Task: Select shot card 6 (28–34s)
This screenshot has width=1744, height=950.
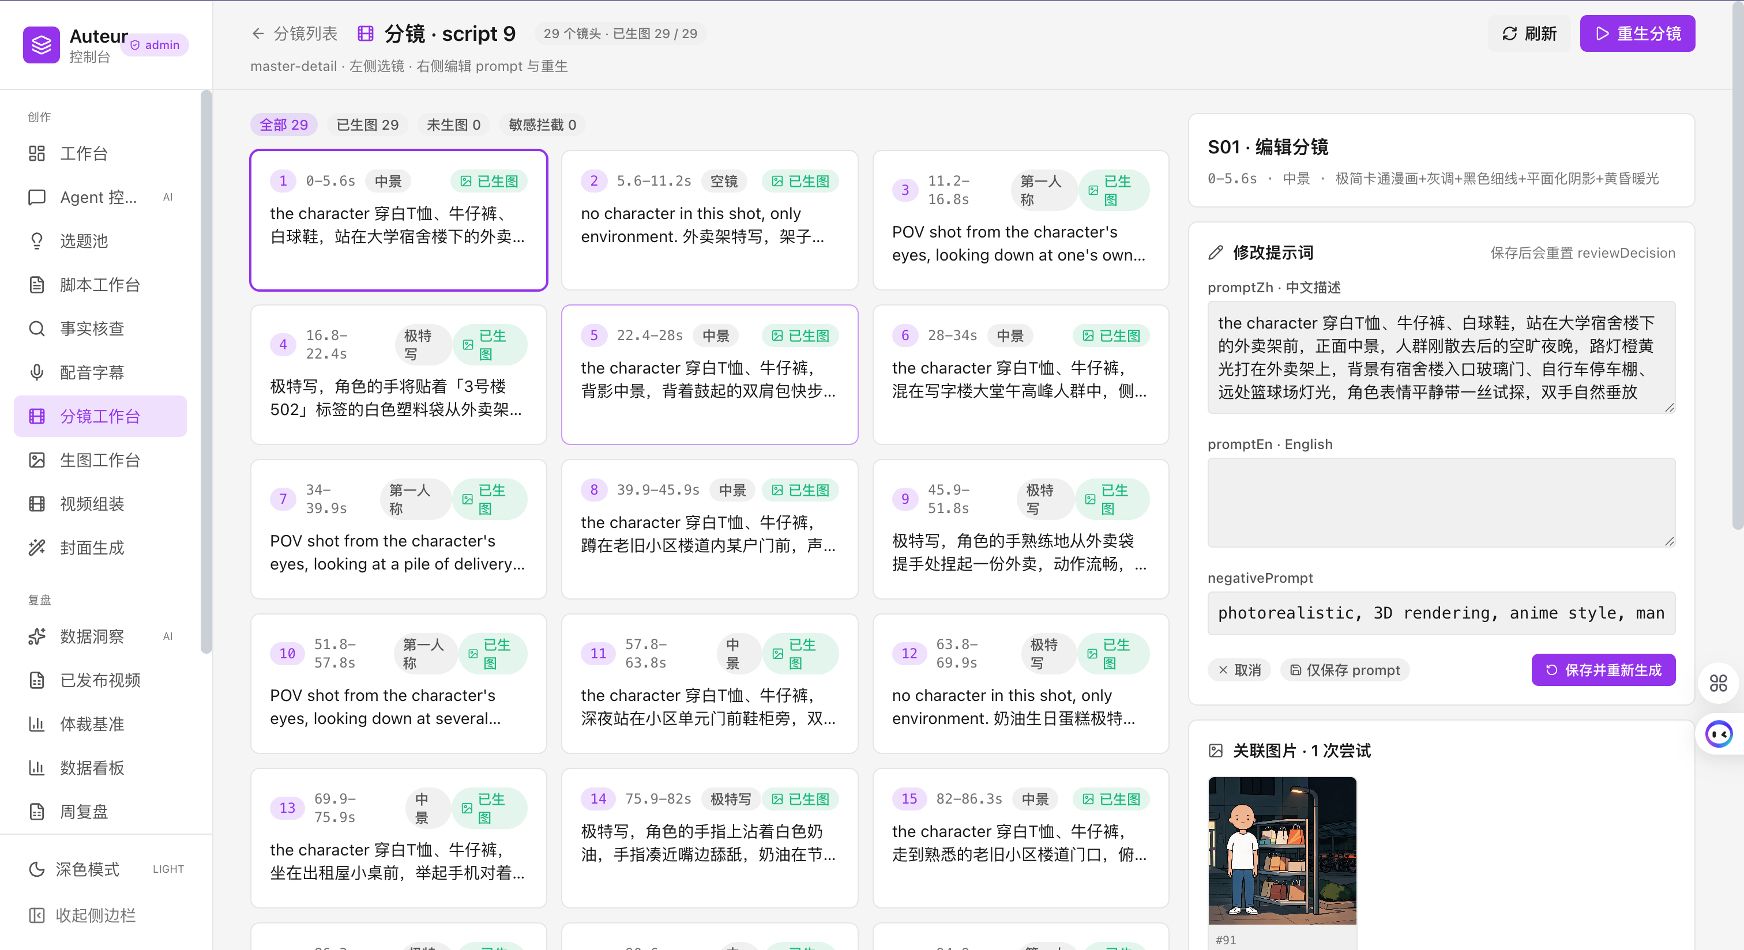Action: [x=1021, y=375]
